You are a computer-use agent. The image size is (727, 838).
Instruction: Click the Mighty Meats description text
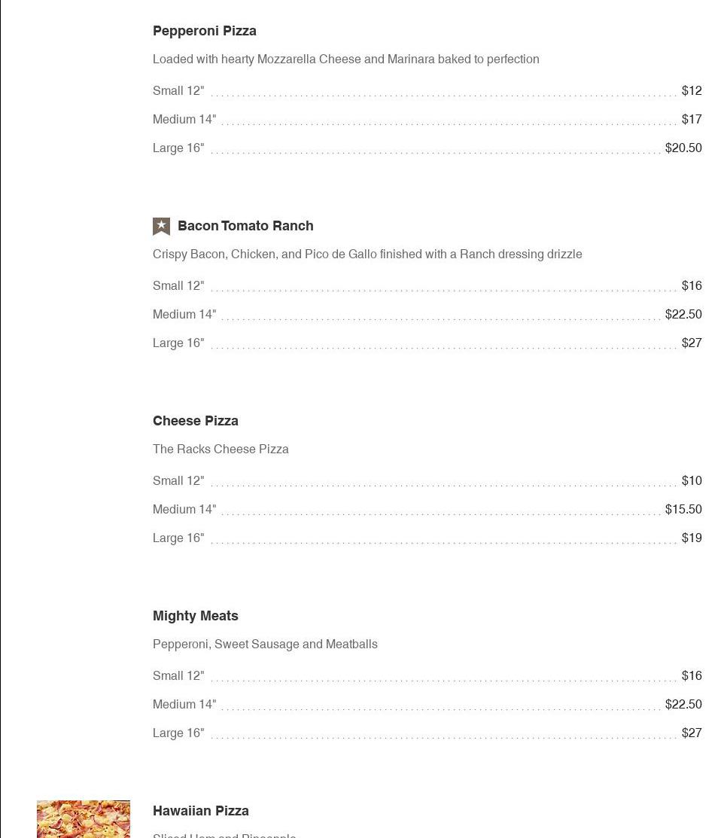coord(265,644)
